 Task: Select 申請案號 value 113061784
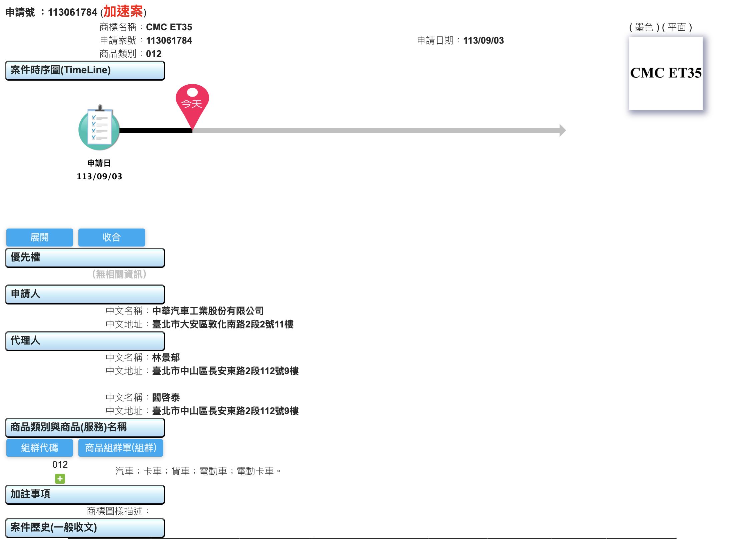pos(169,40)
